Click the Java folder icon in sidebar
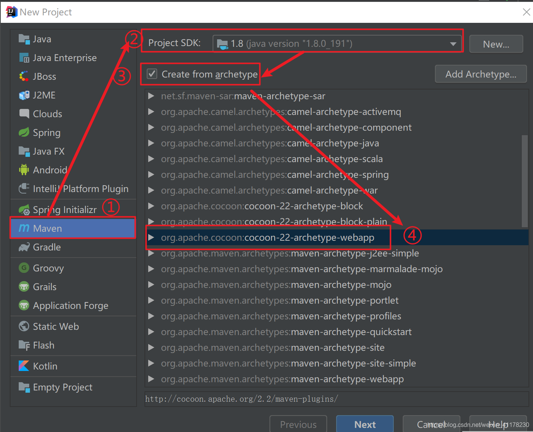Viewport: 533px width, 432px height. pos(24,39)
